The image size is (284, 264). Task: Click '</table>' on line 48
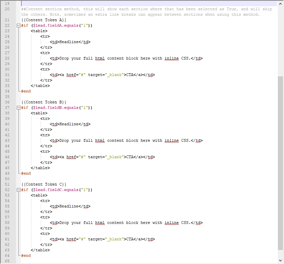40,168
